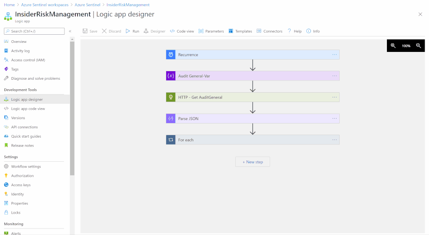
Task: Click the Recurrence trigger clock icon
Action: tap(171, 54)
